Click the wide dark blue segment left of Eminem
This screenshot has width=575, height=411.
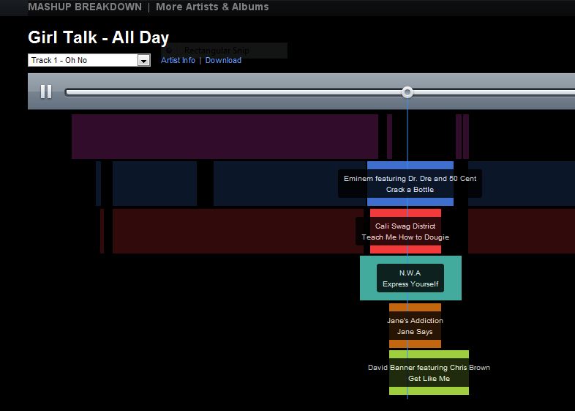(289, 183)
